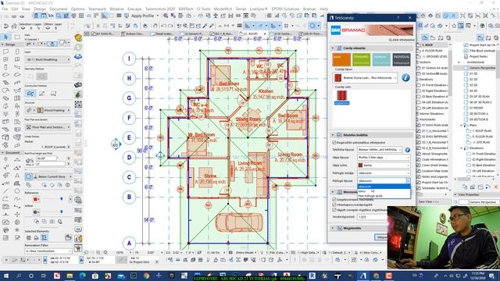Click the blue info icon beside Cserép típus
This screenshot has width=500, height=281.
pos(405,77)
